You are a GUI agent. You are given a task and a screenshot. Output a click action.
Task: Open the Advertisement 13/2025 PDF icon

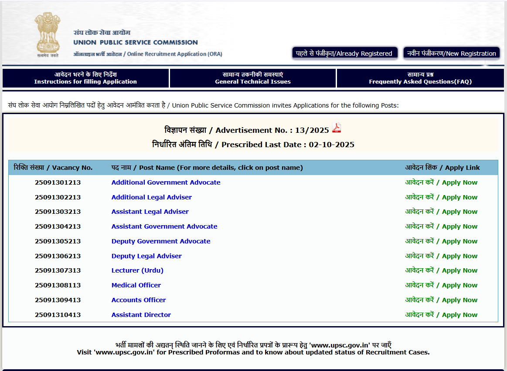pyautogui.click(x=336, y=128)
